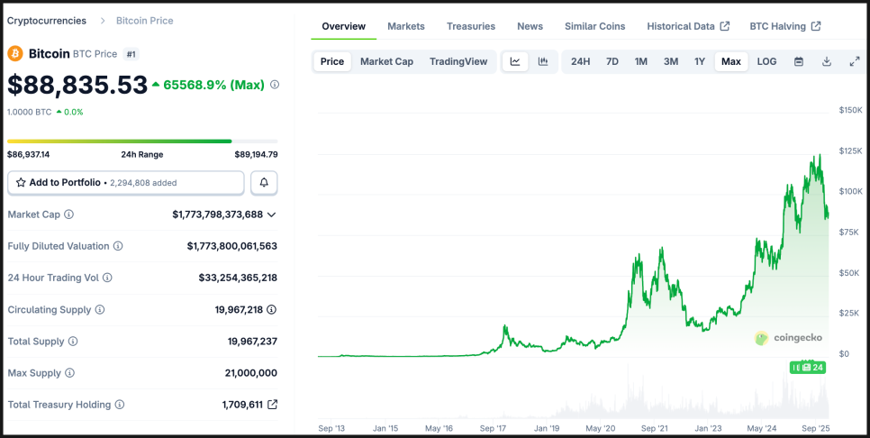
Task: Switch to the Historical Data tab
Action: [688, 26]
